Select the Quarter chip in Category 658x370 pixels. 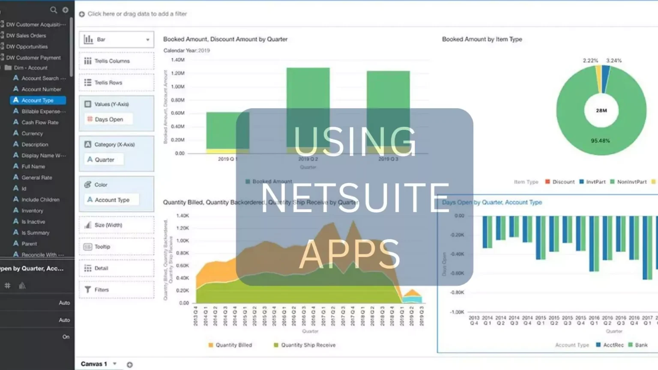[104, 160]
